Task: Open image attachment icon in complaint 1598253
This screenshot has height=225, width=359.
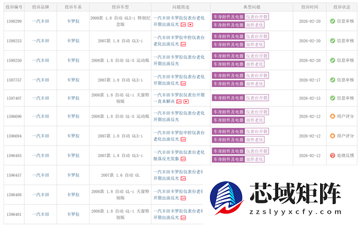Action: [183, 44]
